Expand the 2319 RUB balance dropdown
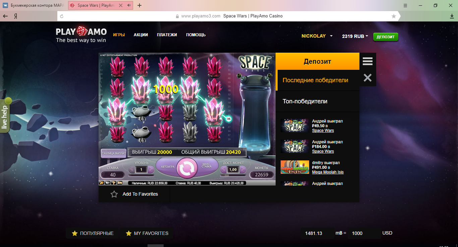Viewport: 458px width, 247px height. tap(355, 36)
